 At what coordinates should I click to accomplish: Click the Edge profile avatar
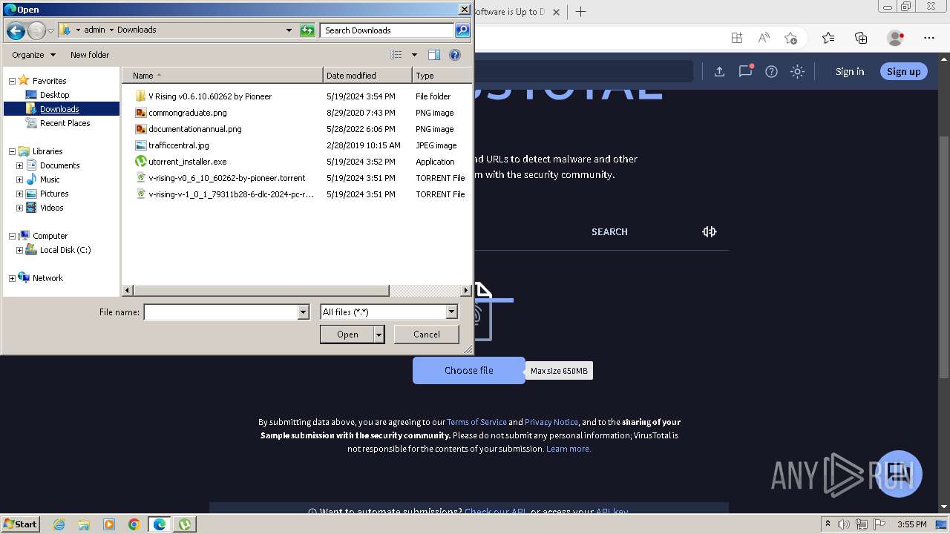pos(896,38)
